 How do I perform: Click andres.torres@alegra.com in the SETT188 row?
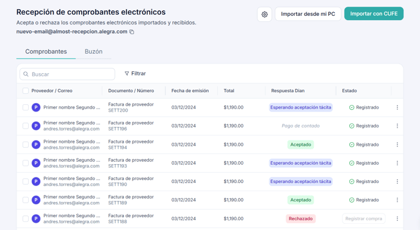coord(71,221)
